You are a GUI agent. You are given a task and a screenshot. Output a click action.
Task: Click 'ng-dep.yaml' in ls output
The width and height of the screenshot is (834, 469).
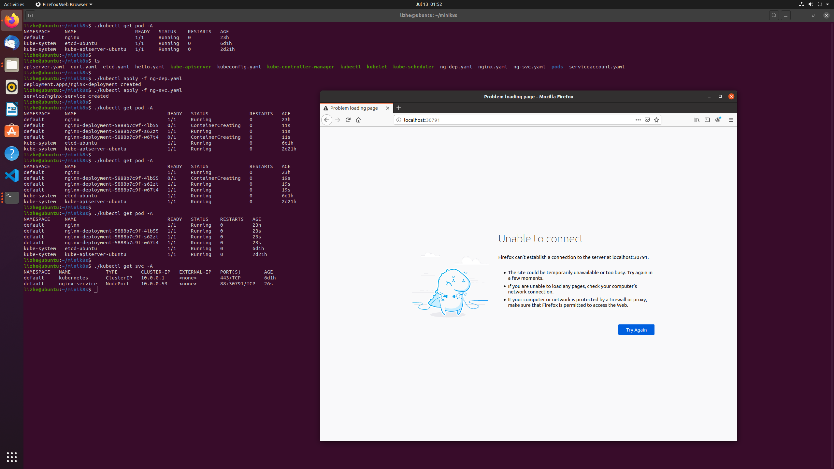(x=456, y=67)
